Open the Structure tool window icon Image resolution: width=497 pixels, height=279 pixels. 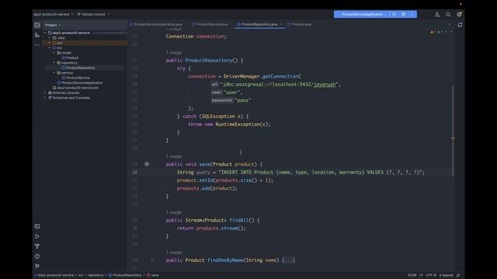(37, 35)
